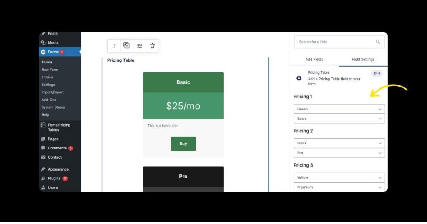Click the Pro plan card header
This screenshot has width=427, height=224.
[183, 177]
